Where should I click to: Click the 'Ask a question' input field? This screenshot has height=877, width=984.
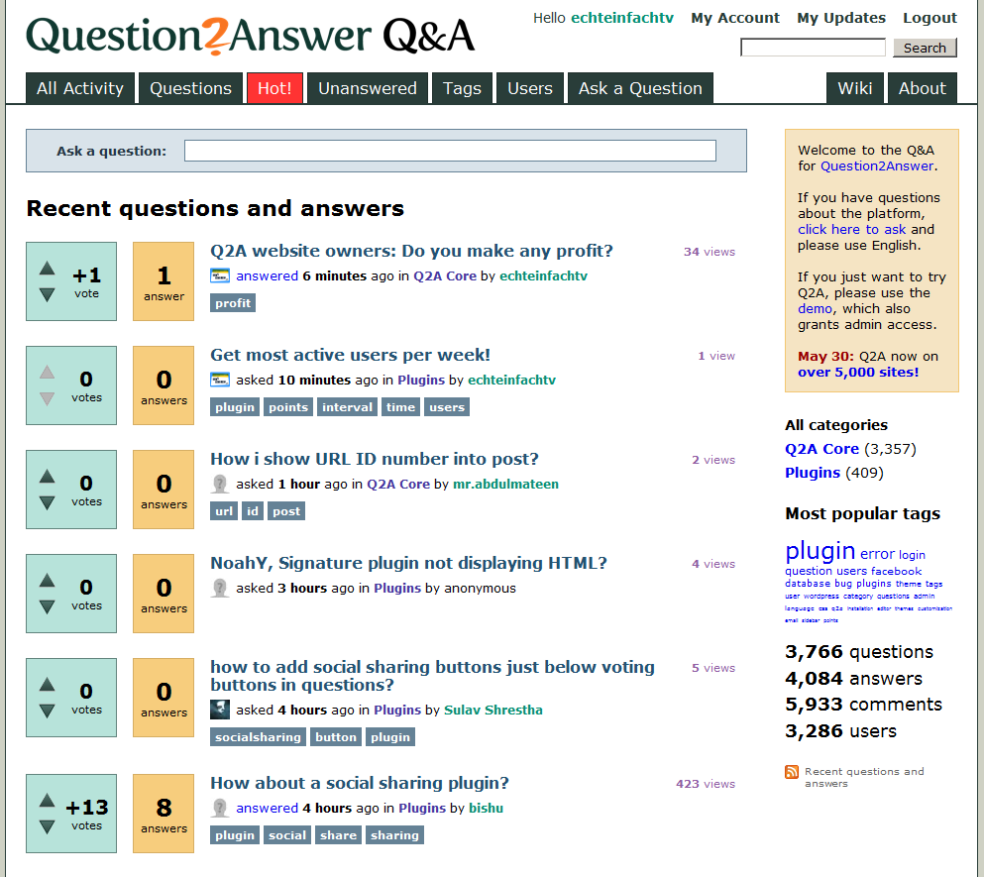450,151
